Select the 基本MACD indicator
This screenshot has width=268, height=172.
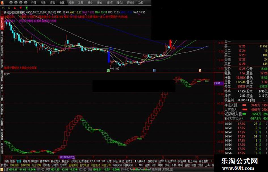[45, 161]
